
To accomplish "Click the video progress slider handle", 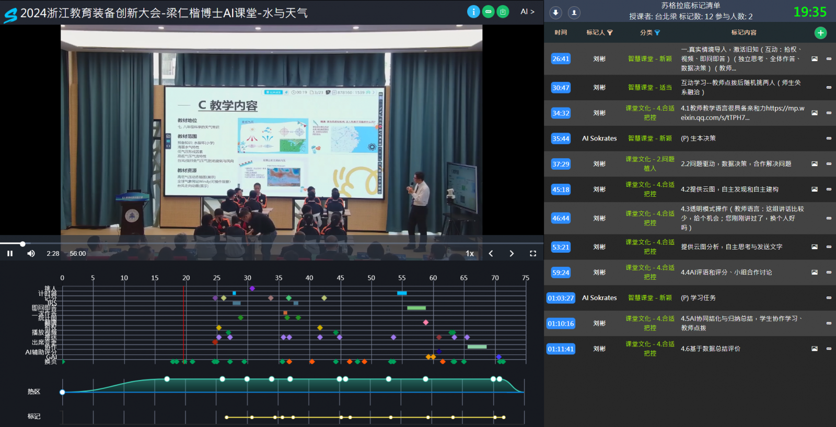I will click(22, 244).
